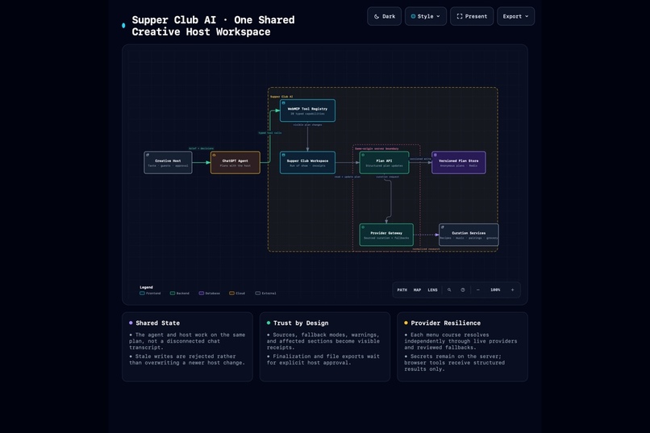Click the 100% zoom level readout
The image size is (650, 433).
tap(495, 290)
